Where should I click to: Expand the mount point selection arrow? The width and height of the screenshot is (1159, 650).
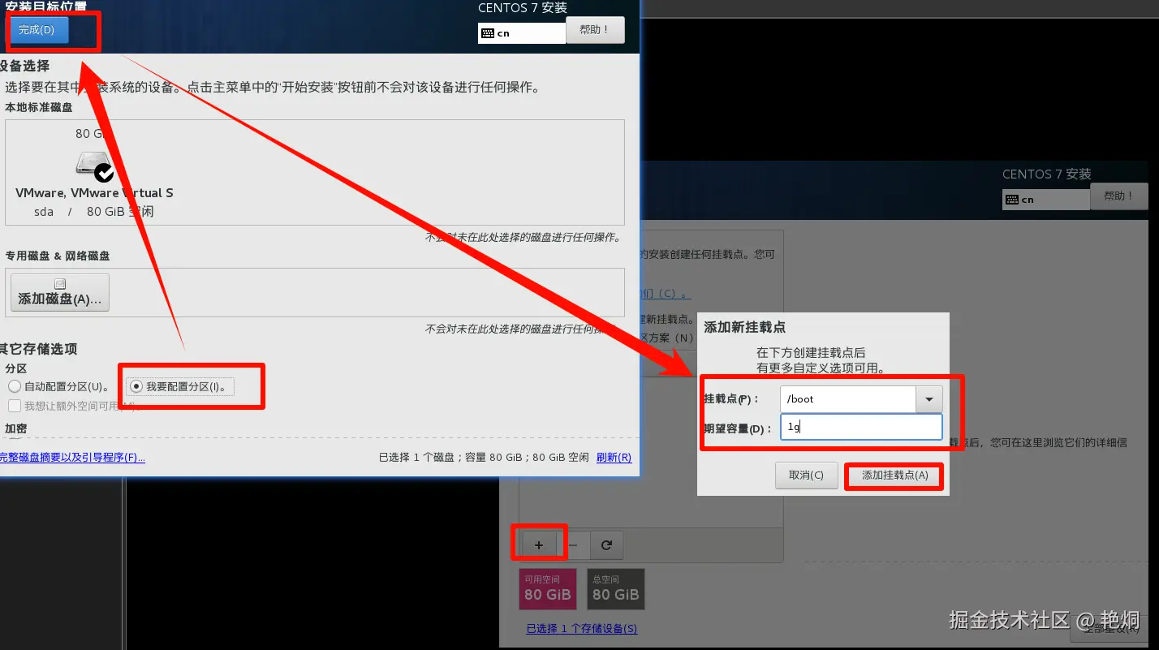tap(930, 398)
